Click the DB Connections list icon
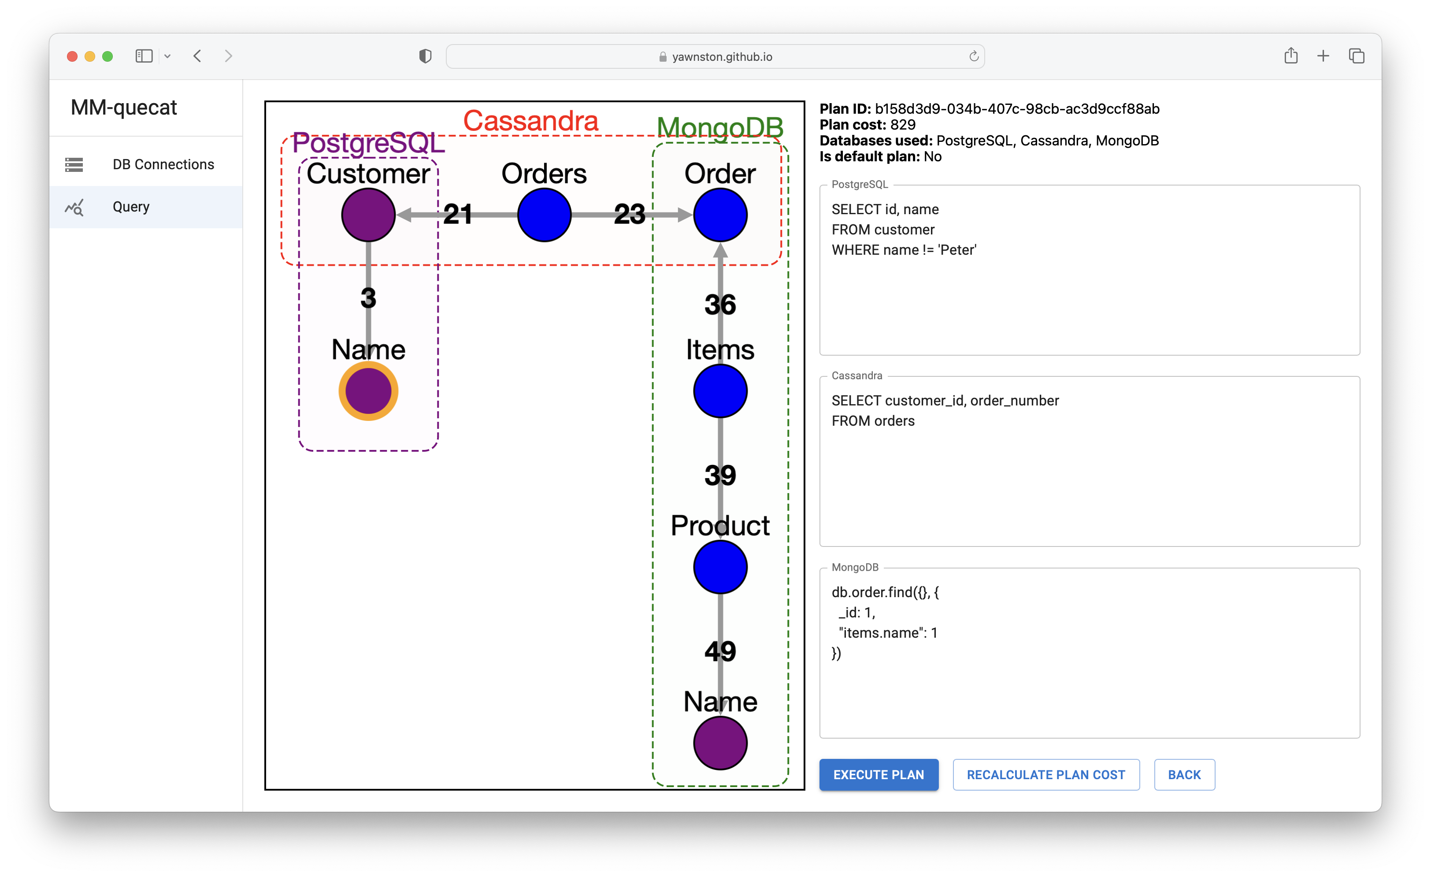Screen dimensions: 1431x877 (74, 164)
